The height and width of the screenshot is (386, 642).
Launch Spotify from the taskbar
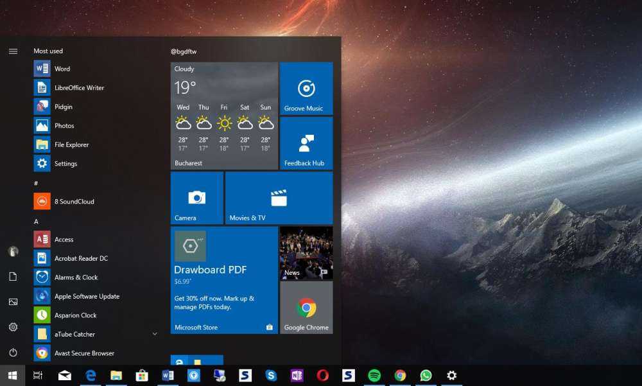pyautogui.click(x=374, y=375)
